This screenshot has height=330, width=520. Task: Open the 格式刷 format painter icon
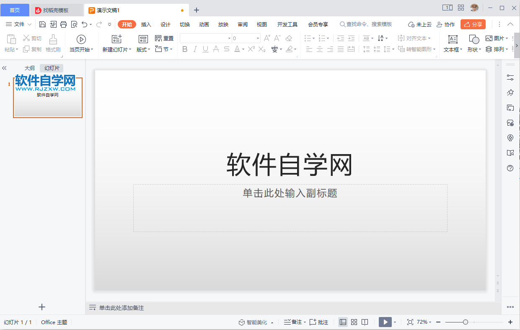52,42
